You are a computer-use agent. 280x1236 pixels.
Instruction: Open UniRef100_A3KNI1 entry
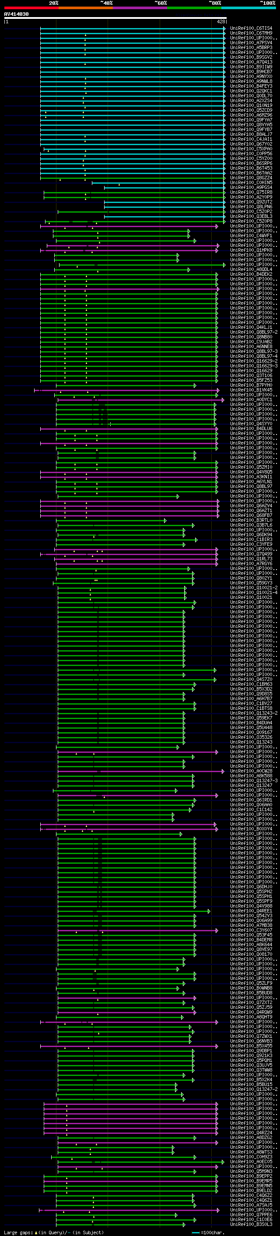(x=251, y=477)
